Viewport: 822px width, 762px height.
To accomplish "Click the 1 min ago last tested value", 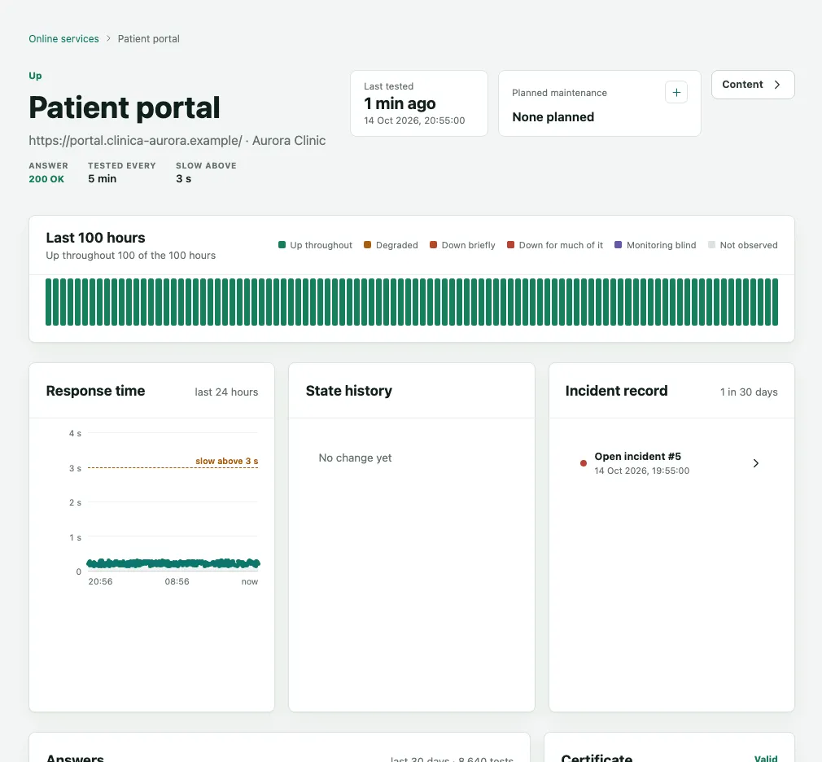I will pos(400,103).
